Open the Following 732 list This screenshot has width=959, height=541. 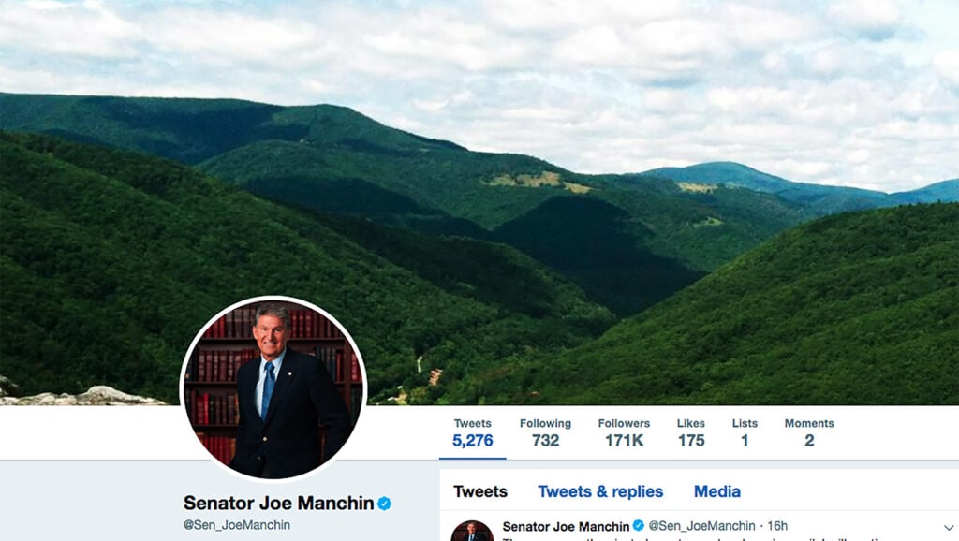coord(545,432)
